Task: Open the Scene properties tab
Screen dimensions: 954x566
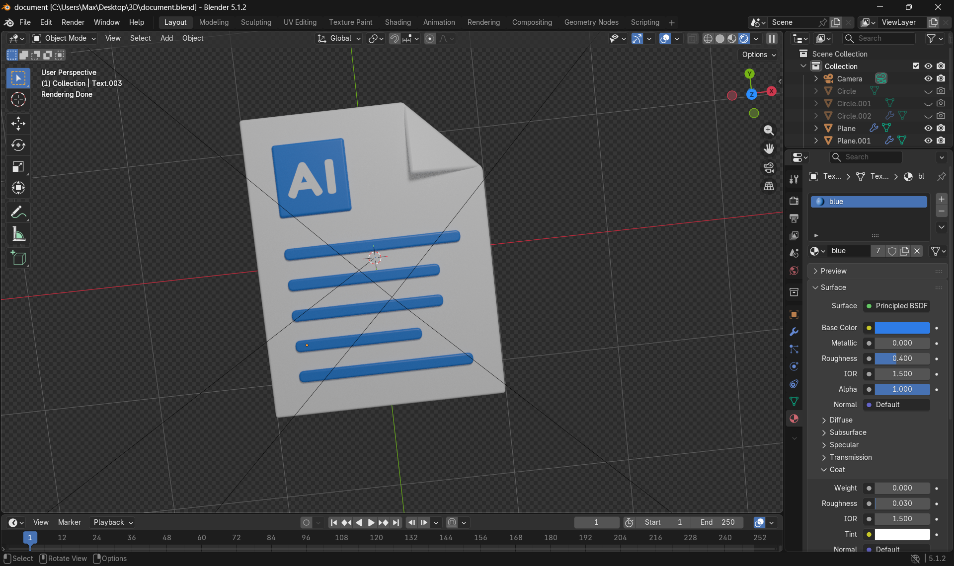Action: point(794,253)
